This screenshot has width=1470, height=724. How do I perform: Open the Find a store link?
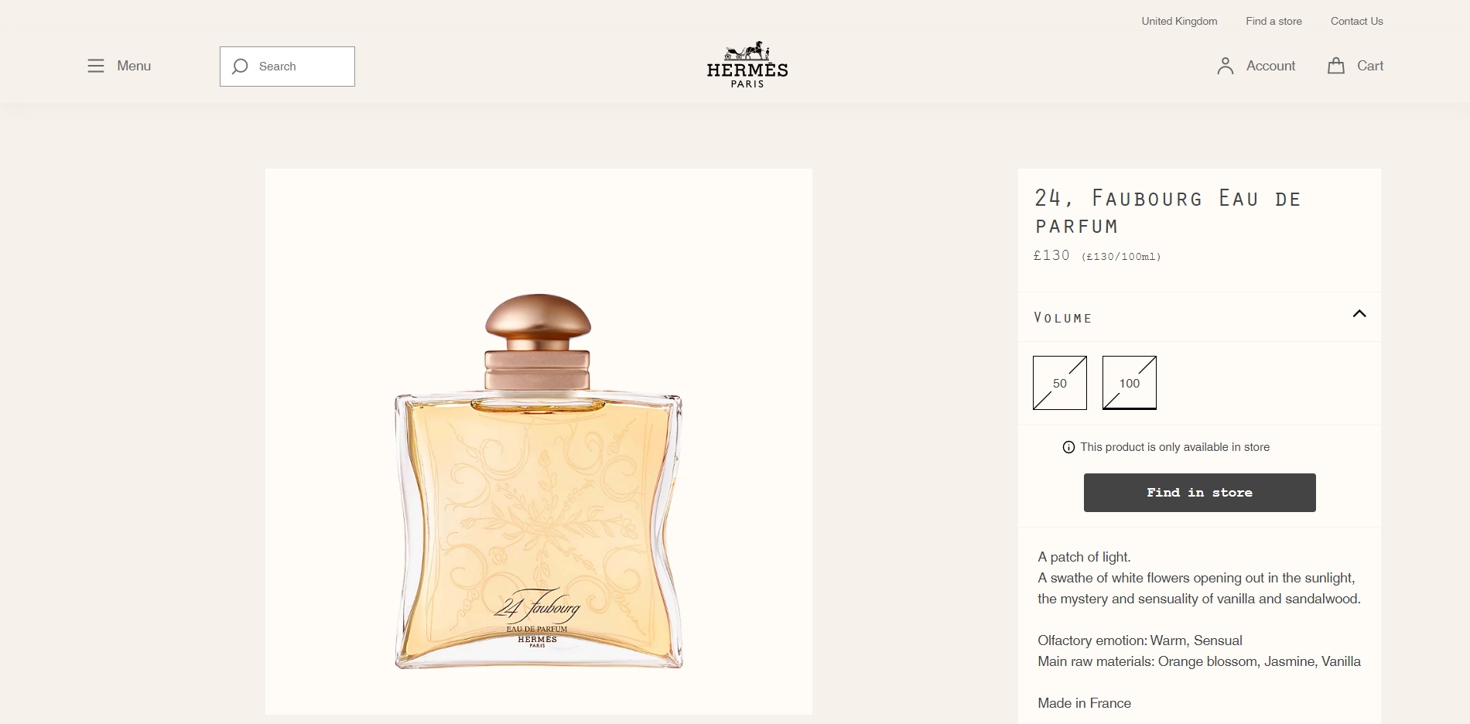point(1273,21)
